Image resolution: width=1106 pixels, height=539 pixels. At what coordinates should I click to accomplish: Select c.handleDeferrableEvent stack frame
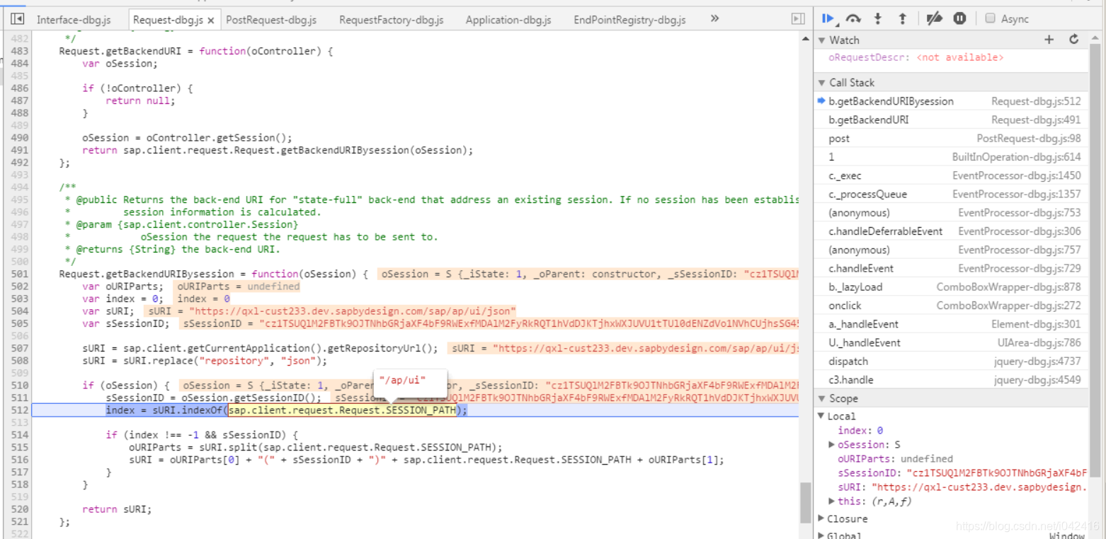click(951, 231)
